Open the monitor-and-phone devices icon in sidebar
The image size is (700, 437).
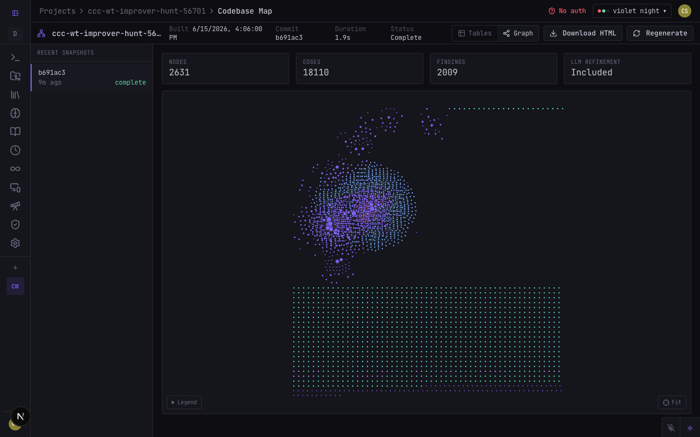tap(15, 187)
